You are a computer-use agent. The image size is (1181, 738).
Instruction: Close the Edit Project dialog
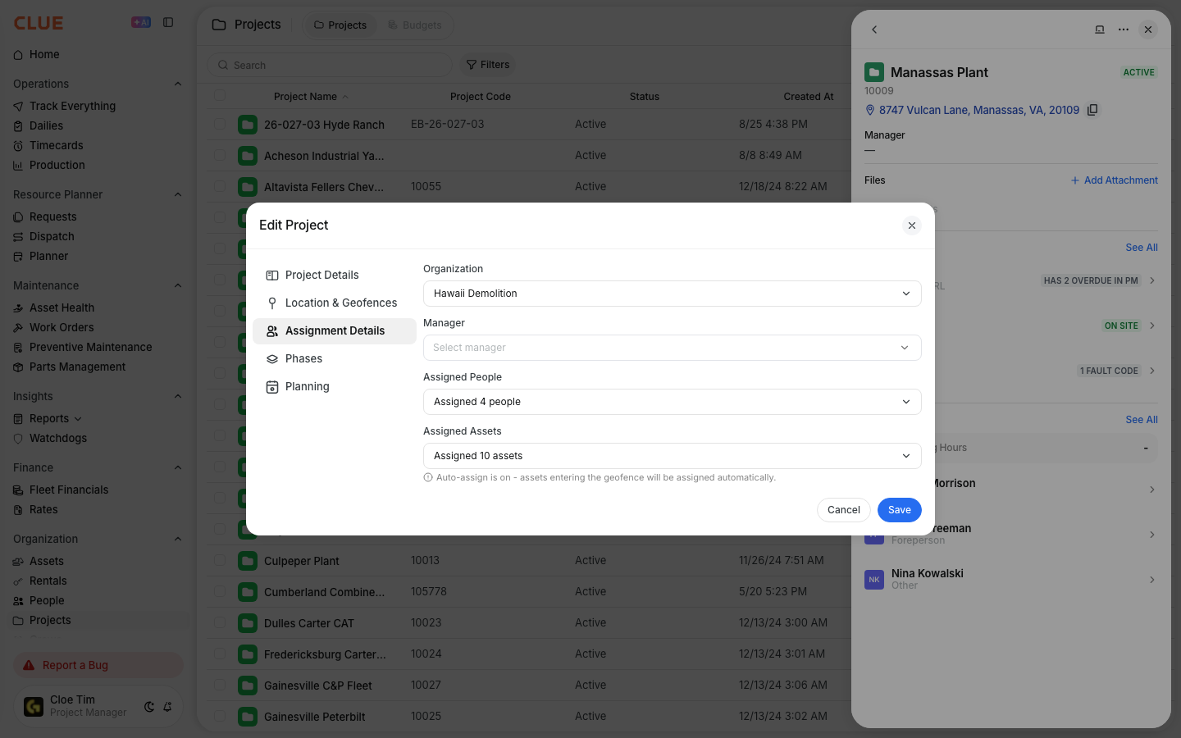(x=912, y=225)
